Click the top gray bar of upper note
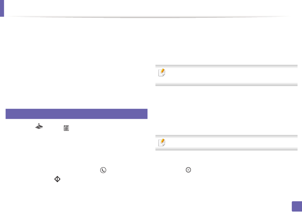Viewport: 302px width, 214px height. (x=226, y=66)
